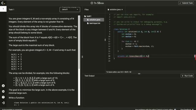Click the 'int minSum = 0;' code line
Screen dimensions: 196x110
[129, 34]
